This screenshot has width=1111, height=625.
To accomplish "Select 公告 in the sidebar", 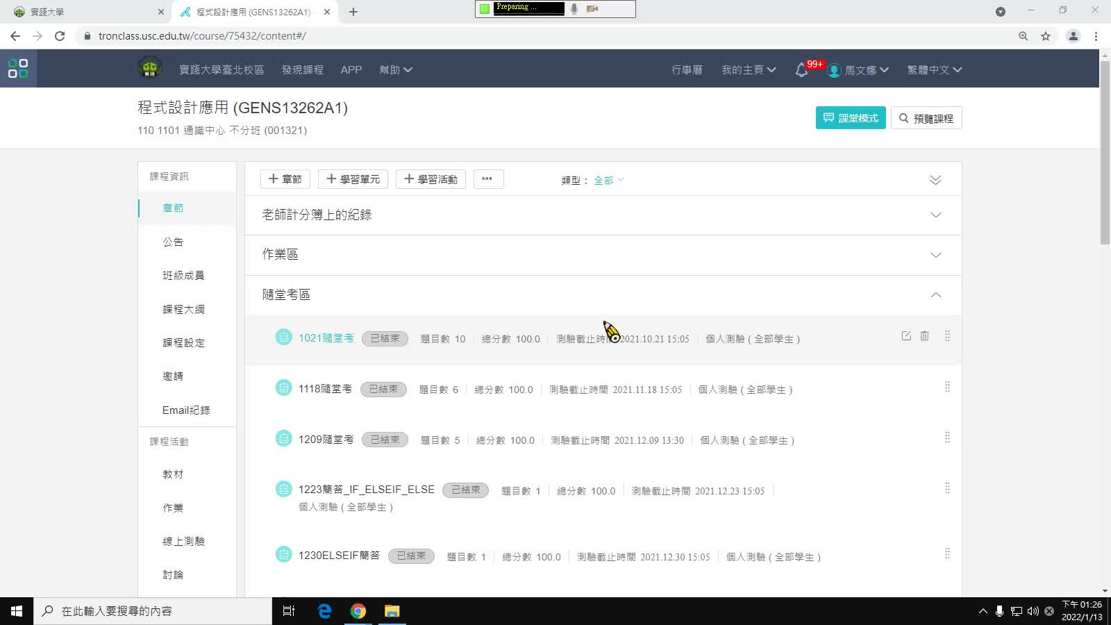I will click(x=173, y=242).
